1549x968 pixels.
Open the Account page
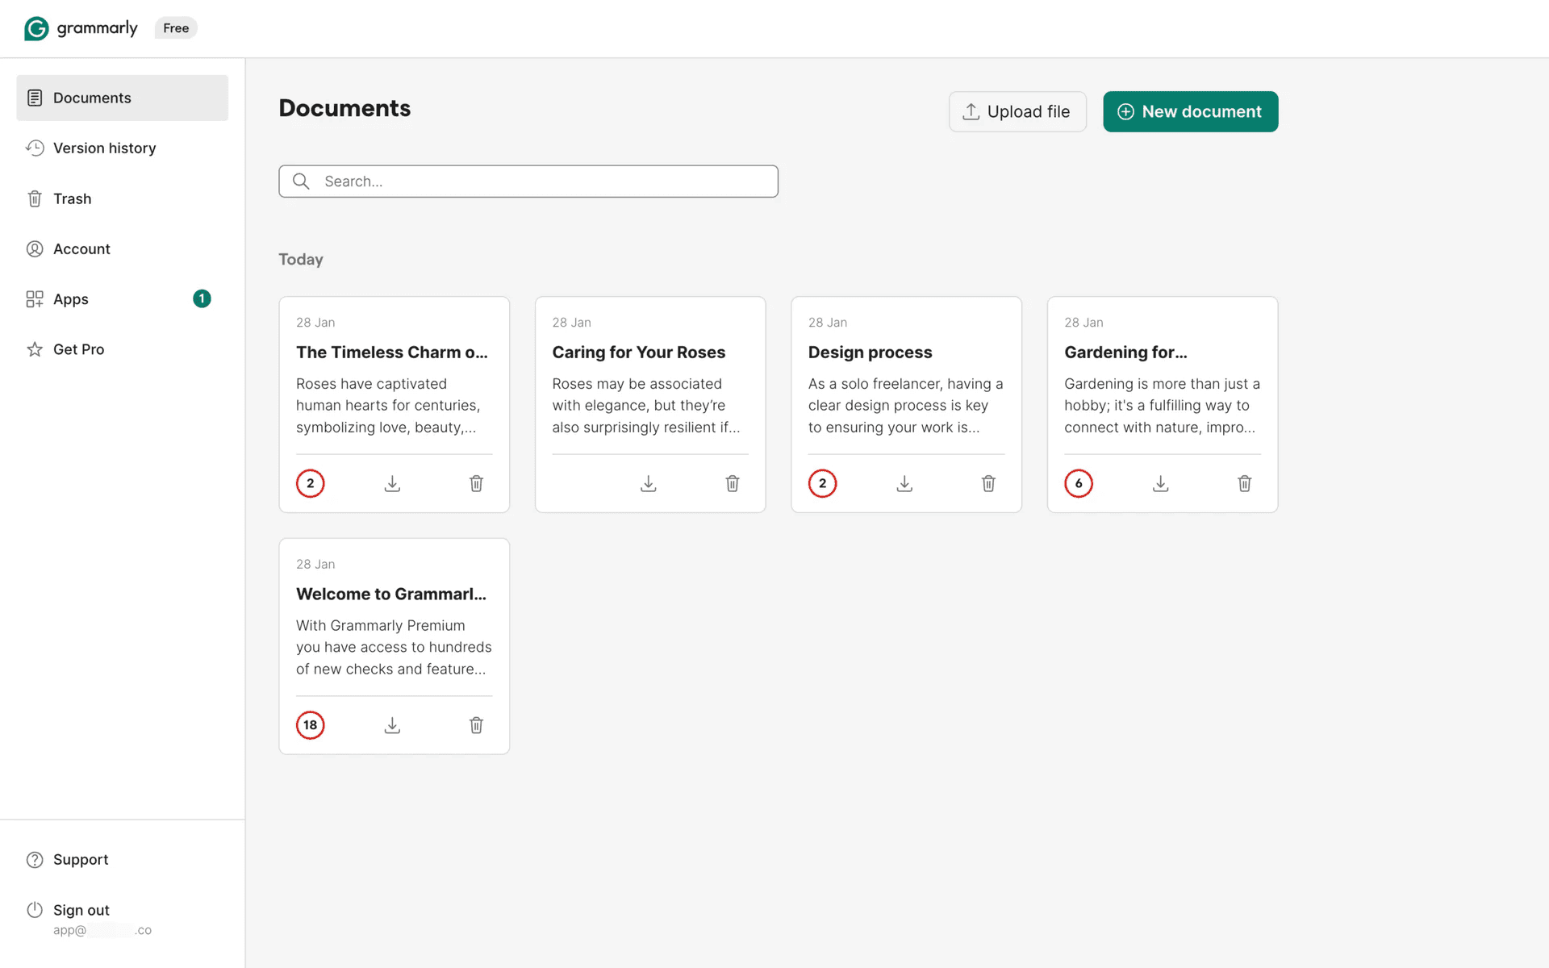click(81, 249)
